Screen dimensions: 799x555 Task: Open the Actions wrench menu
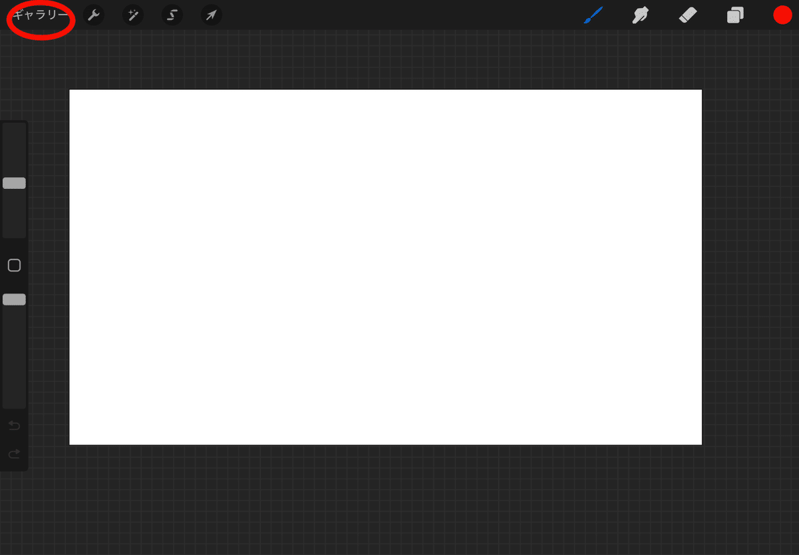coord(93,15)
